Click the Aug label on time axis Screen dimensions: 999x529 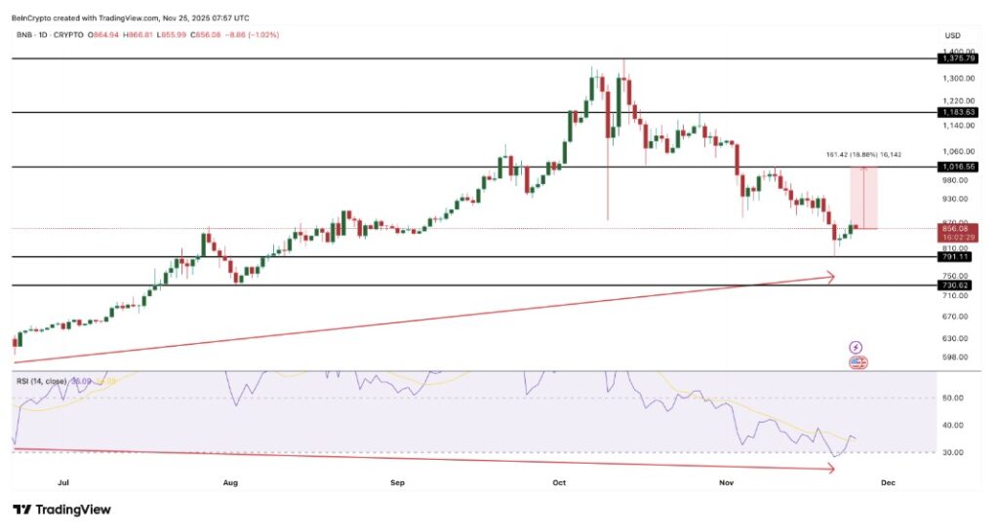[230, 481]
